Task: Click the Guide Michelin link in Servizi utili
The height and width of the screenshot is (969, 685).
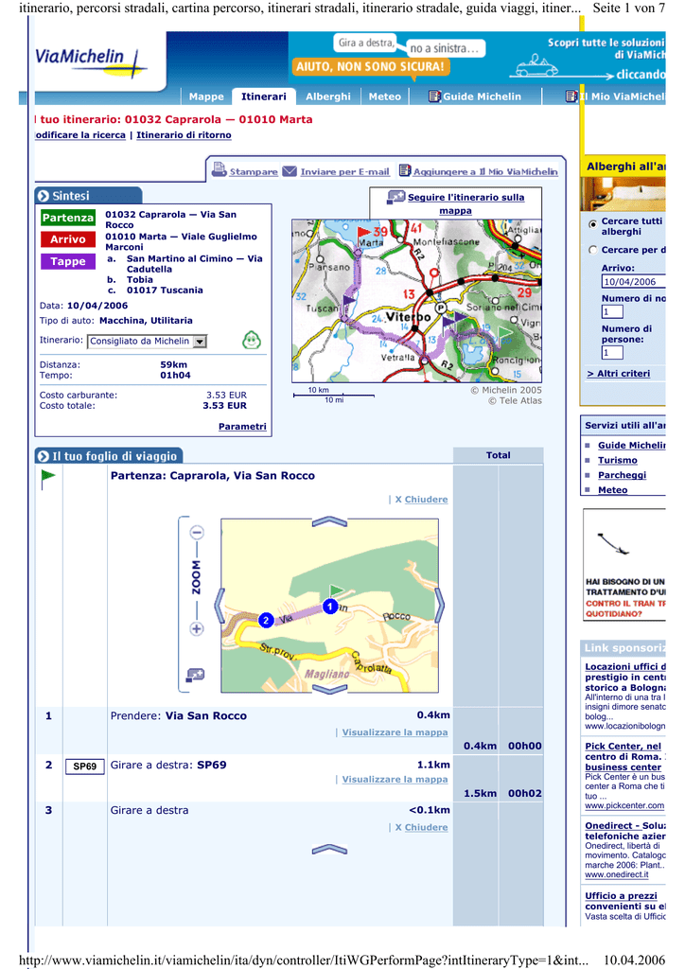Action: pyautogui.click(x=631, y=445)
